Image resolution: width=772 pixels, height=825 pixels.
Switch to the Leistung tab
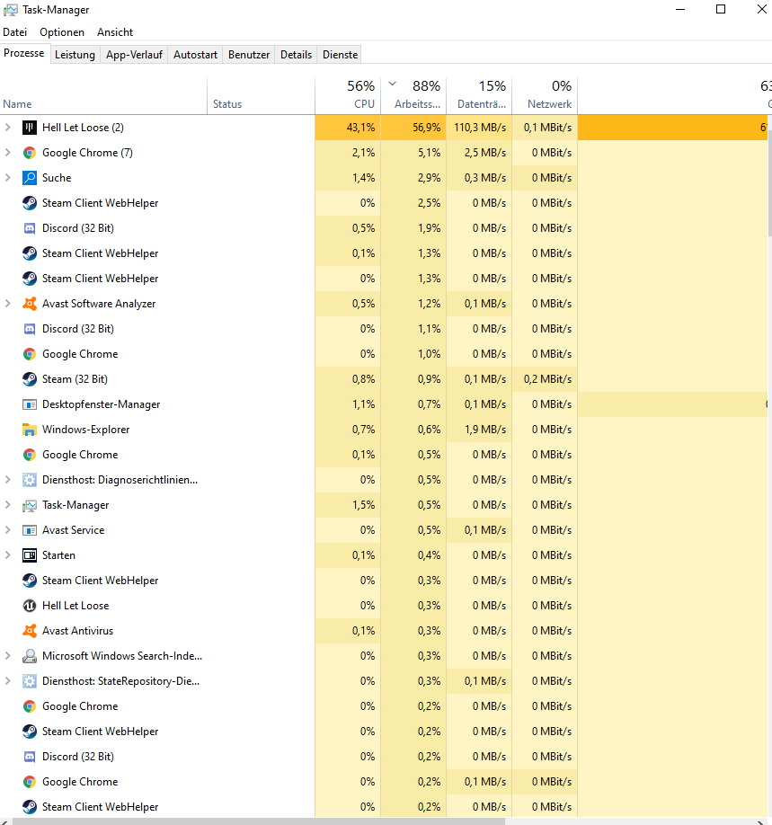(75, 55)
